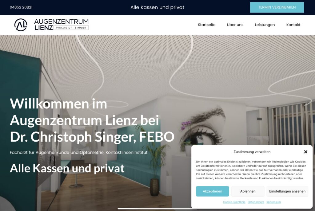Click the Augenzentrum Lienz wordmark
This screenshot has width=315, height=211.
[61, 25]
